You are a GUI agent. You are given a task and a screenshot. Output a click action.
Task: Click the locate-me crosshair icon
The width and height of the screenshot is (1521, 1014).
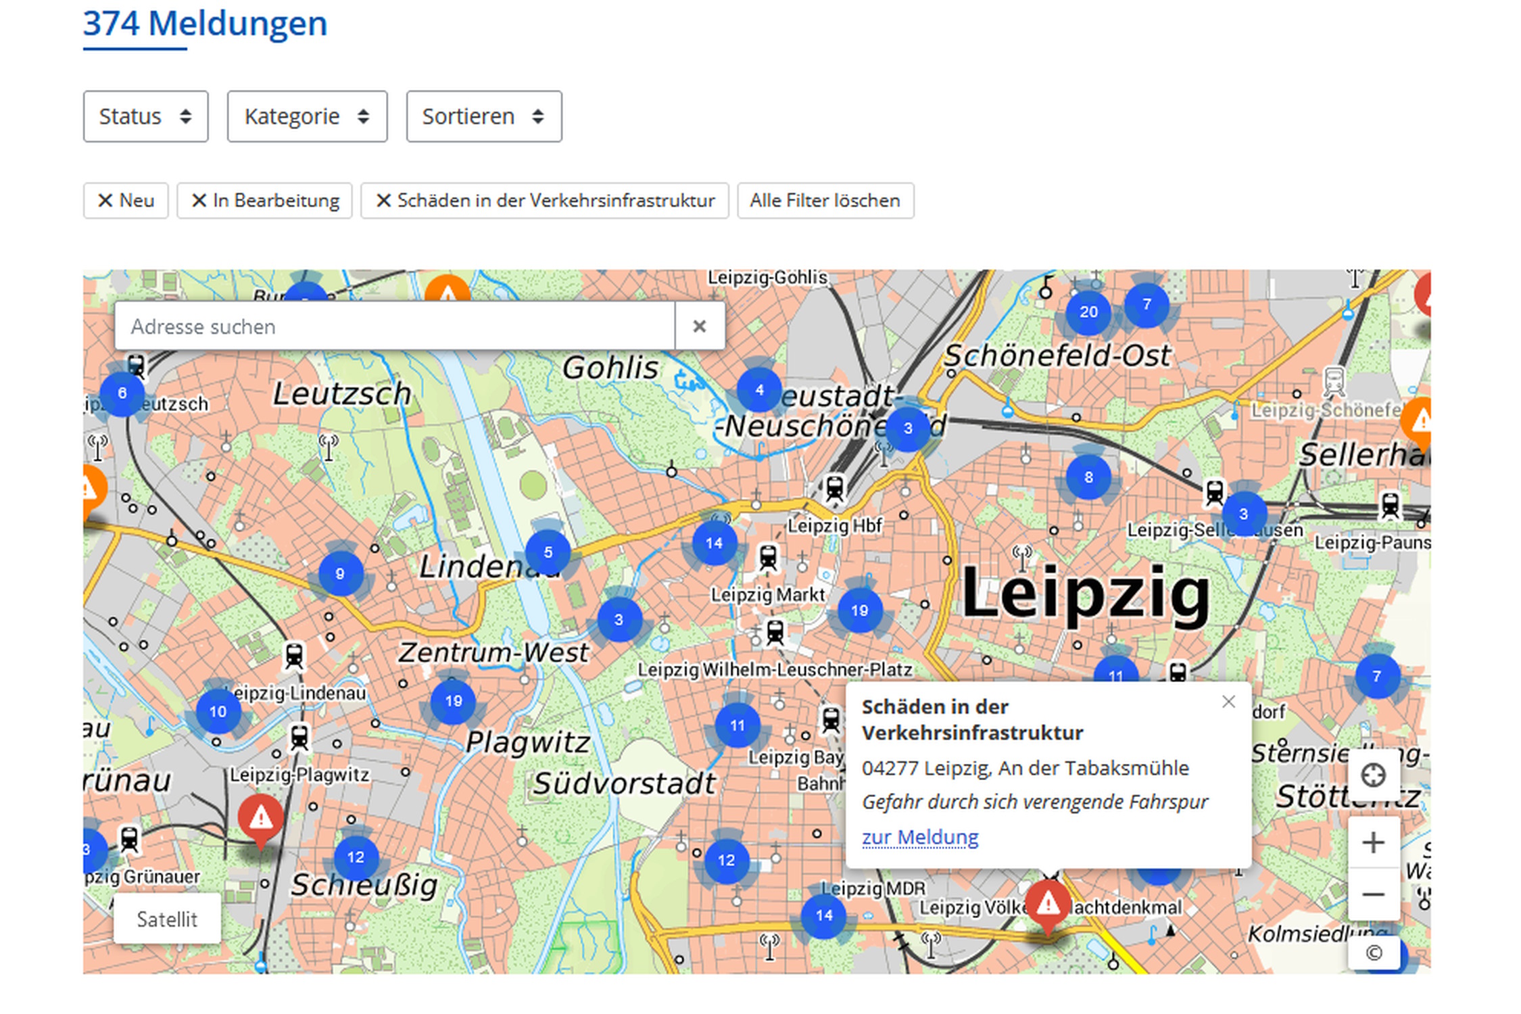[1372, 775]
